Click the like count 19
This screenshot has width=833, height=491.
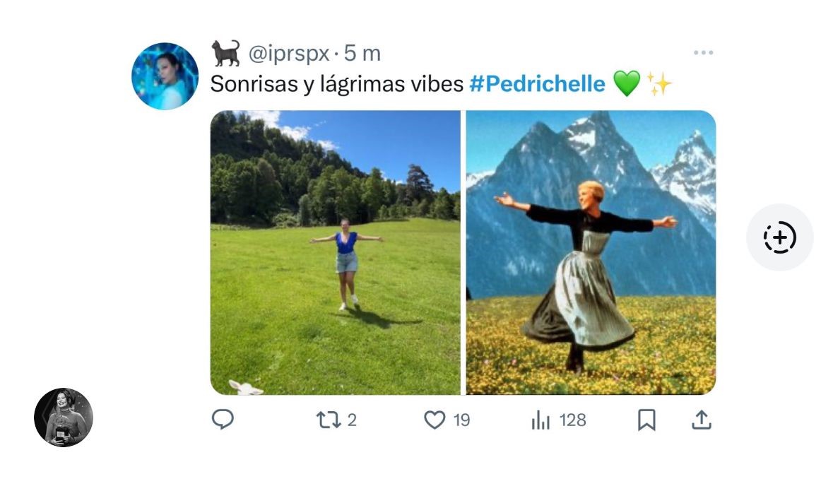tap(461, 420)
